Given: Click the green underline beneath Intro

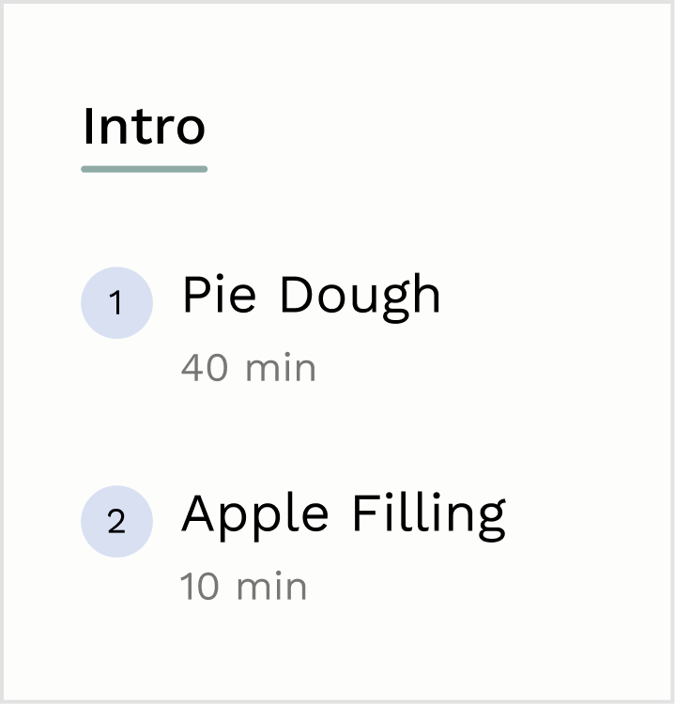Looking at the screenshot, I should click(145, 169).
